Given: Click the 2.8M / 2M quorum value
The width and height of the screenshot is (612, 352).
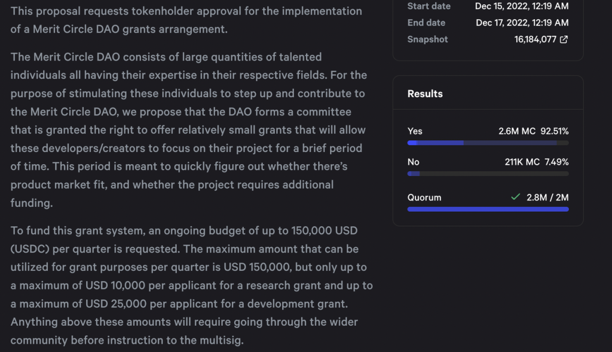Looking at the screenshot, I should (x=547, y=197).
